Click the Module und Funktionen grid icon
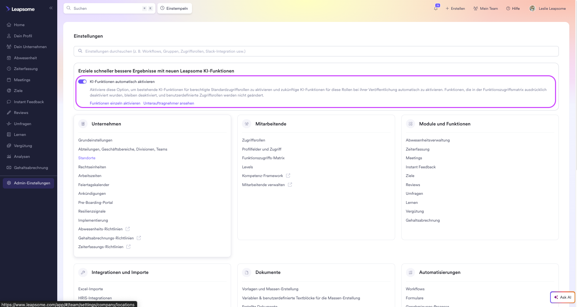This screenshot has width=577, height=307. pyautogui.click(x=410, y=124)
